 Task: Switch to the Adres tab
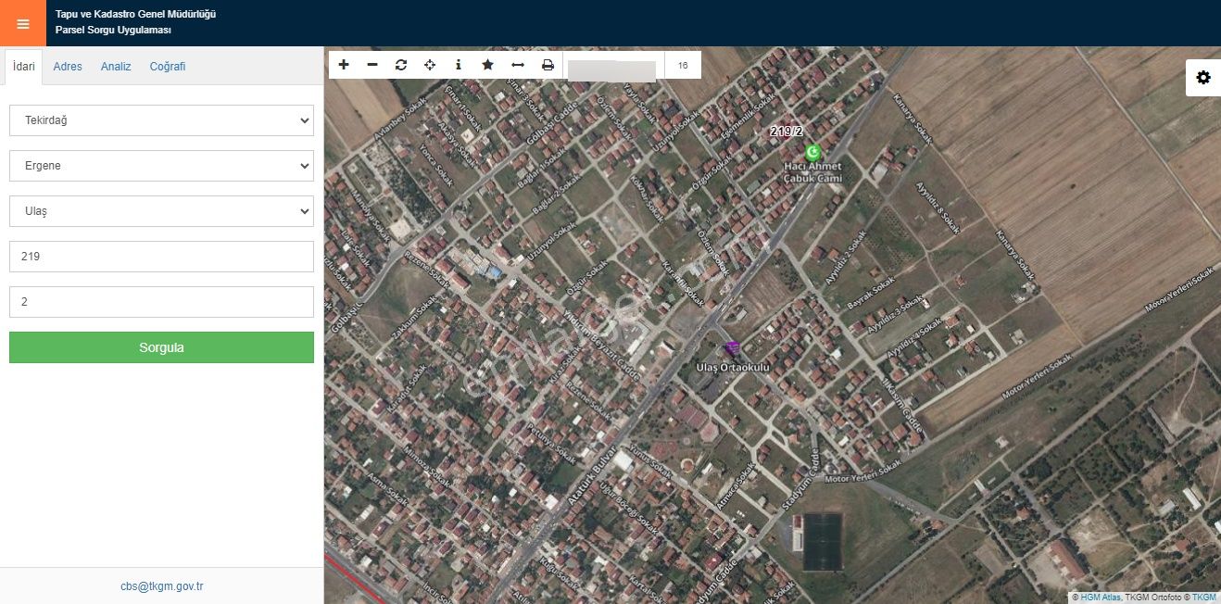tap(67, 66)
